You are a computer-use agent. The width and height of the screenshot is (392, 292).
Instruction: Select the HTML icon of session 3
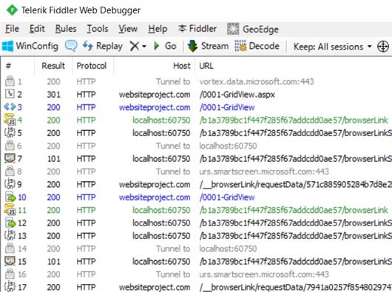pyautogui.click(x=10, y=107)
